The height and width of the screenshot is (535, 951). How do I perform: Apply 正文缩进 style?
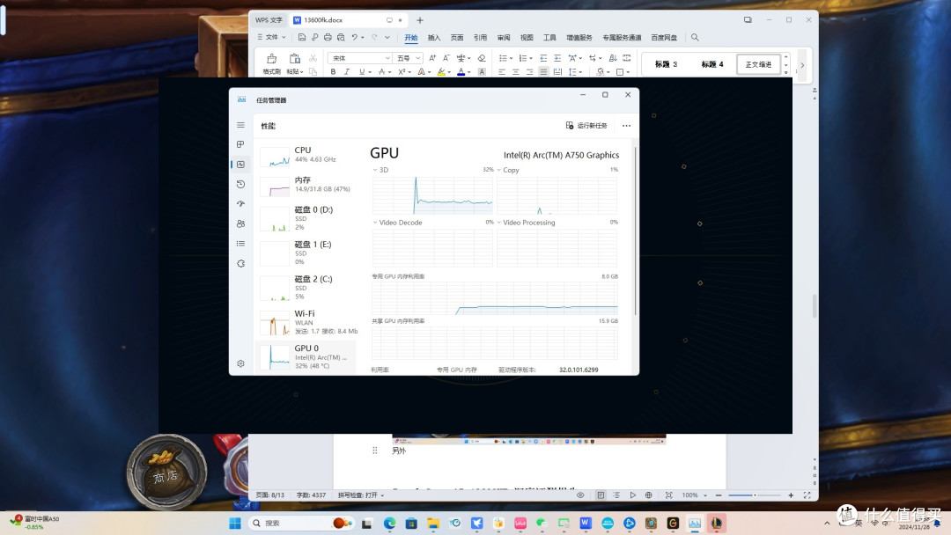coord(759,64)
